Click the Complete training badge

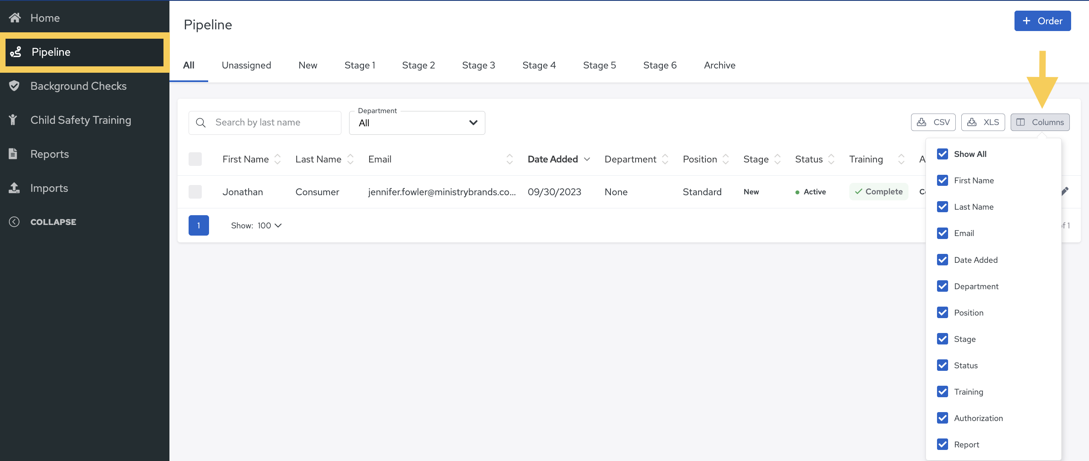(879, 191)
